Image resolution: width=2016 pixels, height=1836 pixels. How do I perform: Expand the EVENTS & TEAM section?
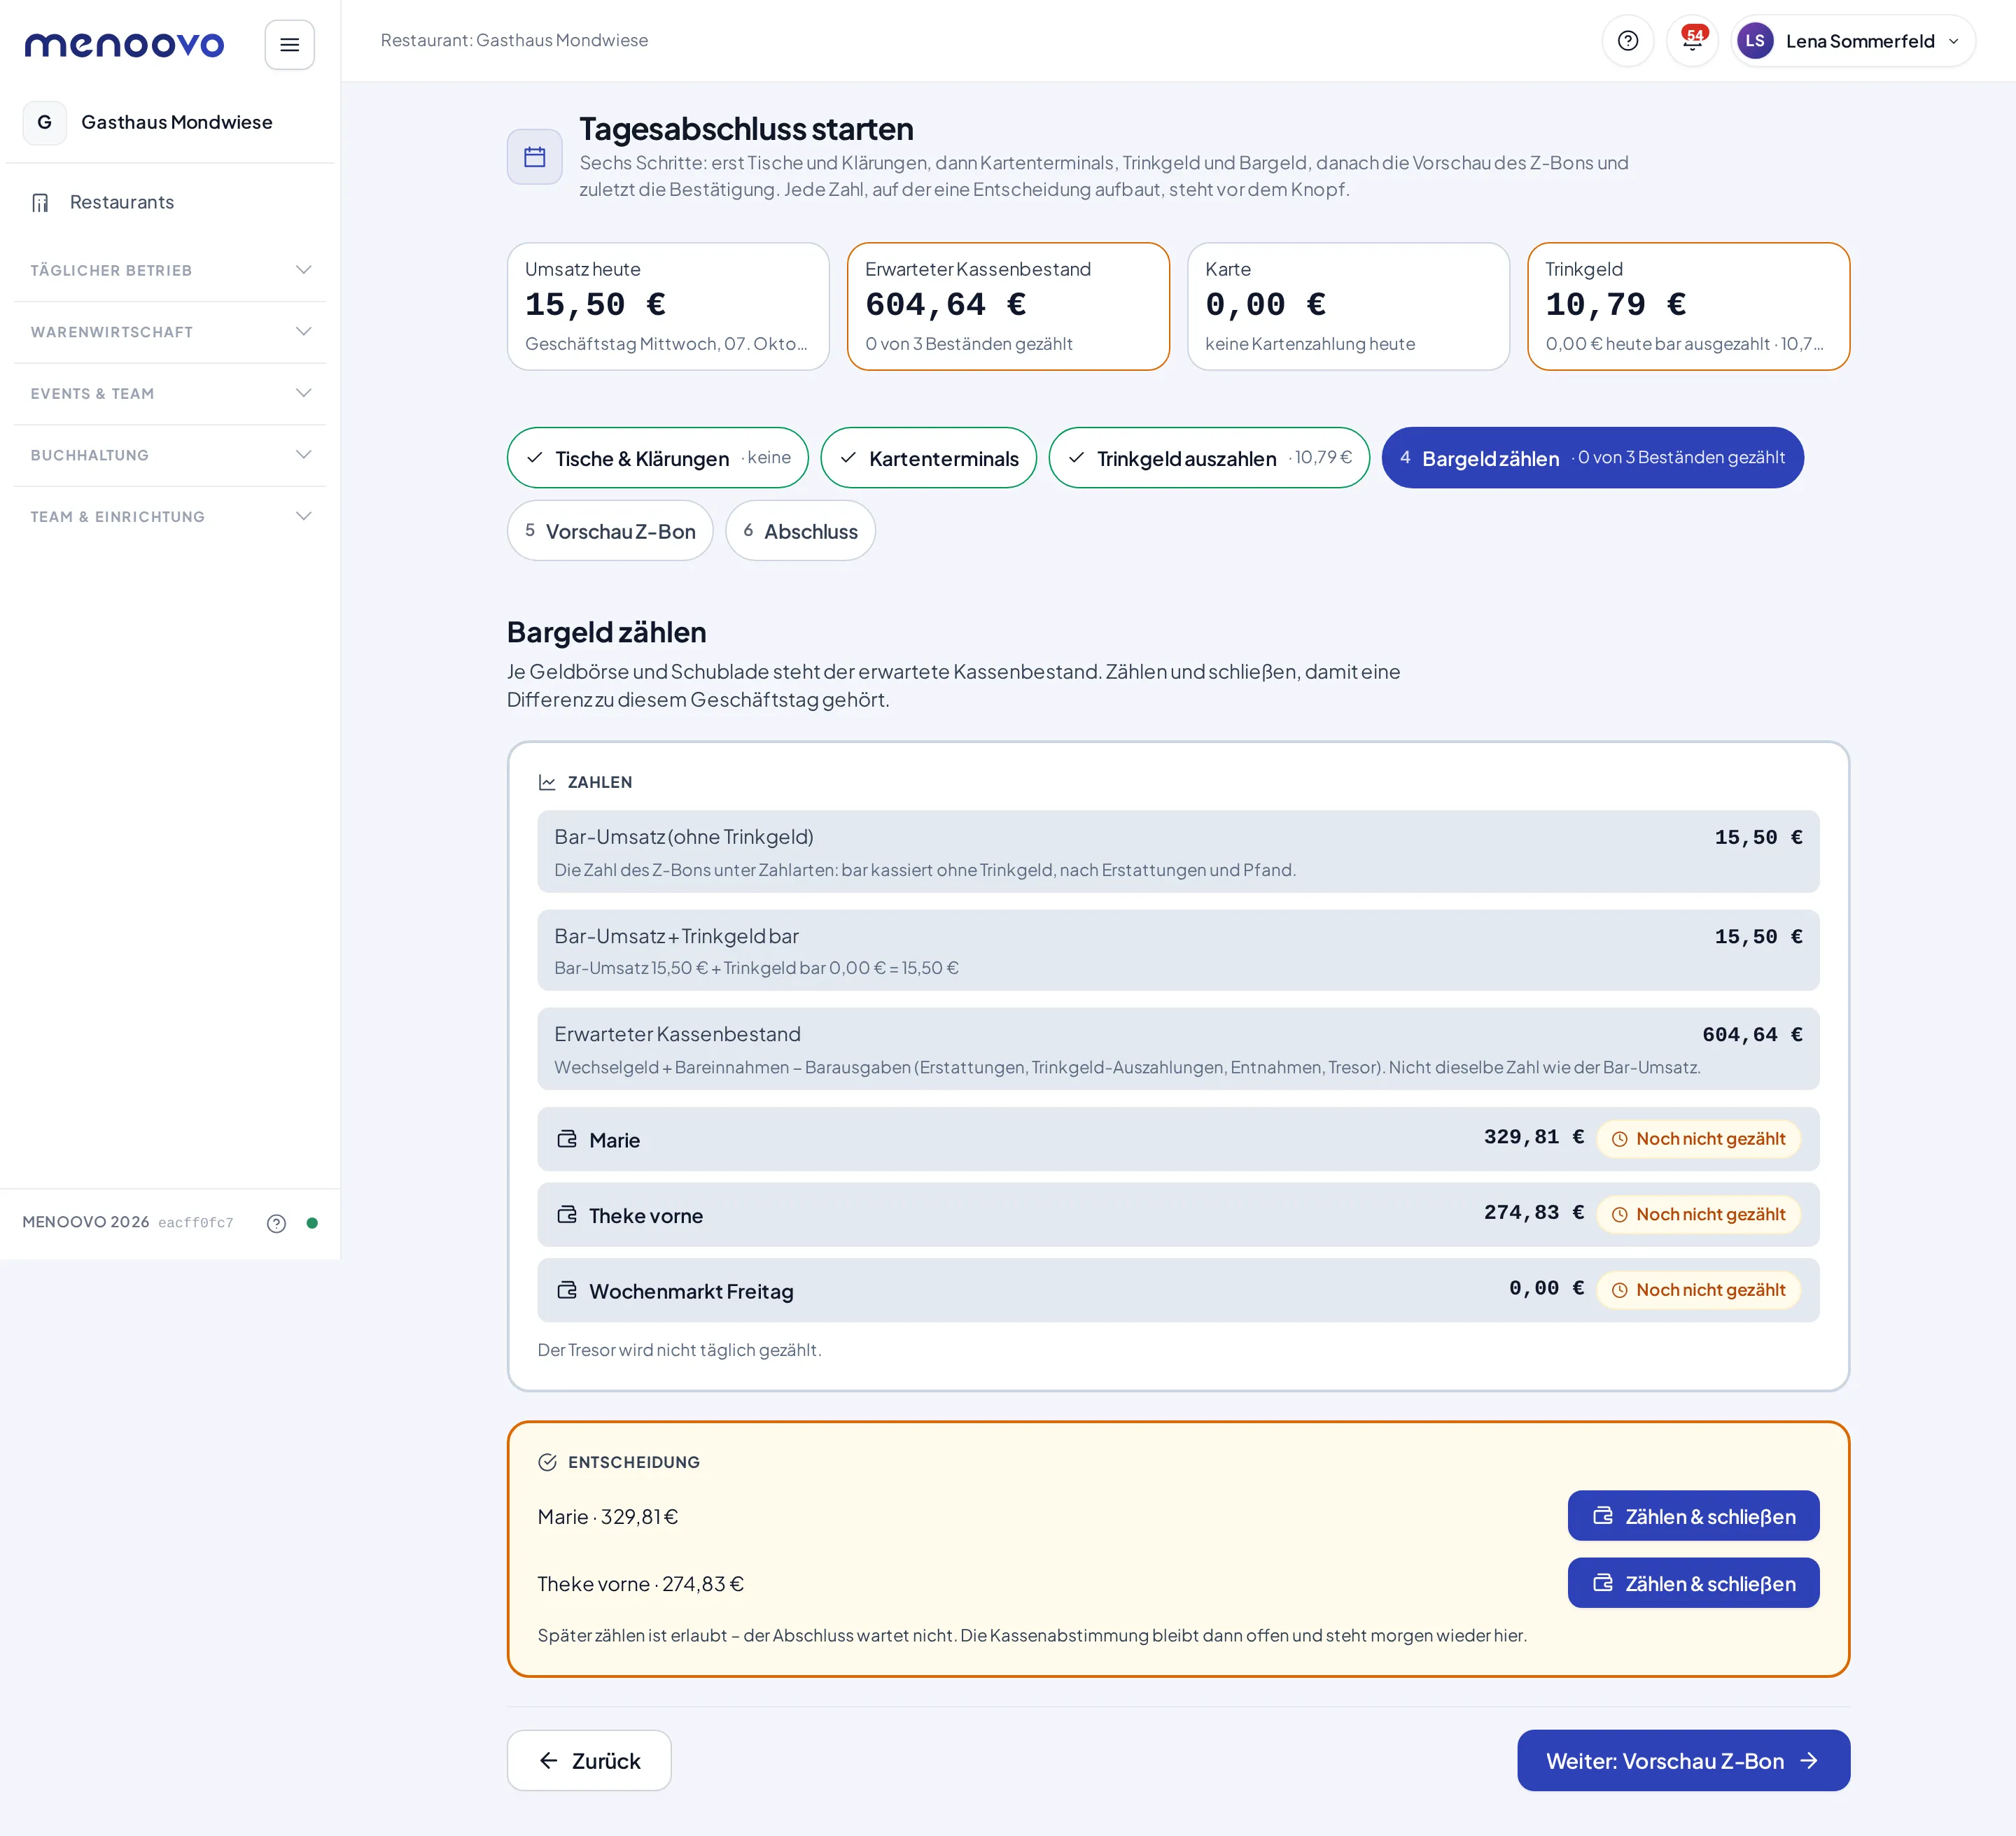(x=170, y=394)
